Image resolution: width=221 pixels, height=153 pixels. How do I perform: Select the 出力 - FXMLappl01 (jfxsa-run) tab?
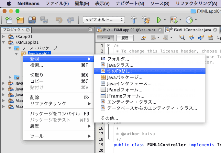129,30
